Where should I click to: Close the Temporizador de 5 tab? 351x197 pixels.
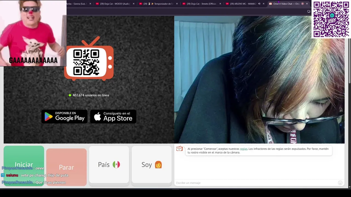click(177, 4)
